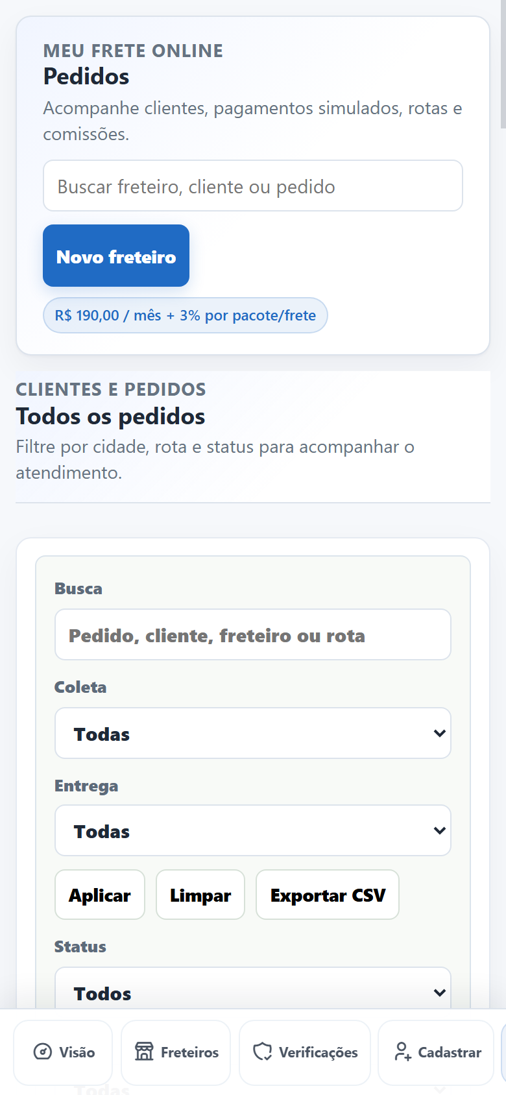506x1095 pixels.
Task: Go to the Verificações tab
Action: [x=305, y=1052]
